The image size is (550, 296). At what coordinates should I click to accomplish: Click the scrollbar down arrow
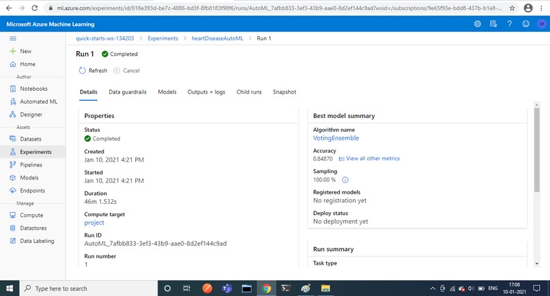click(537, 264)
